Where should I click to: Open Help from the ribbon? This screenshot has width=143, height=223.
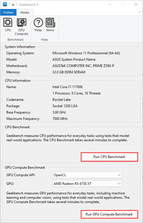pos(38,25)
